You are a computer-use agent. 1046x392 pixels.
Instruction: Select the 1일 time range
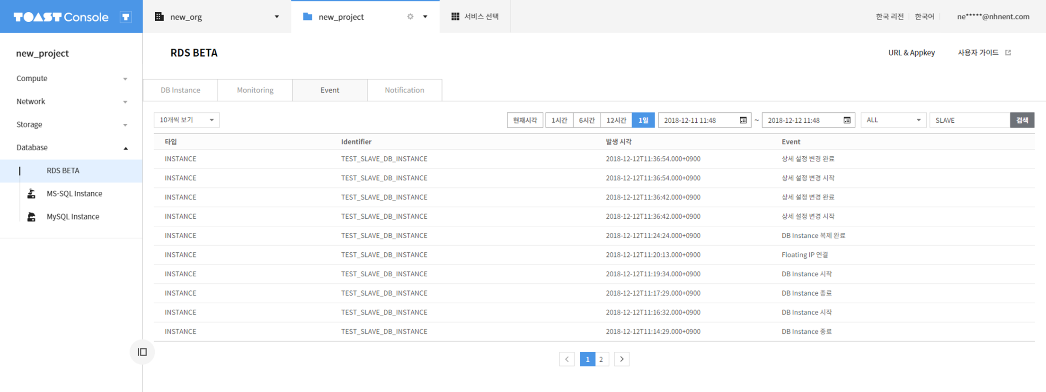click(x=643, y=120)
